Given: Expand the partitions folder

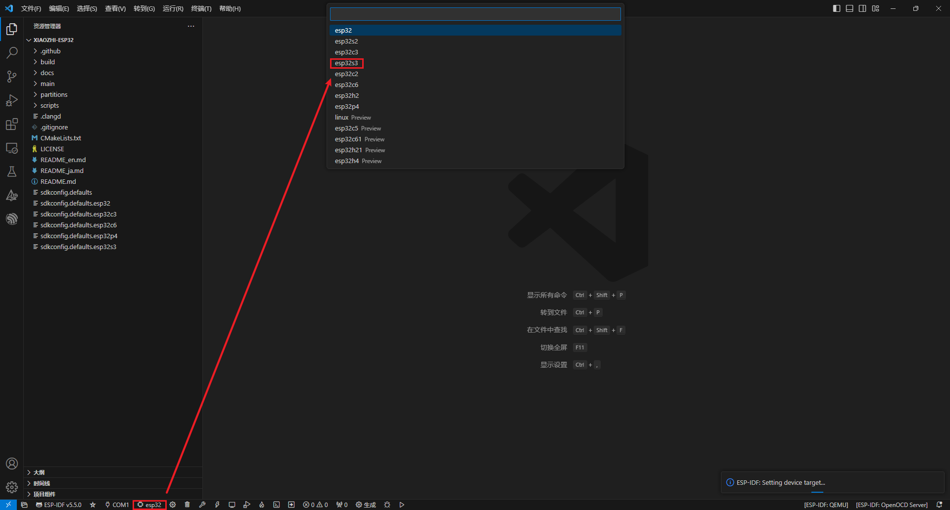Looking at the screenshot, I should (x=53, y=94).
